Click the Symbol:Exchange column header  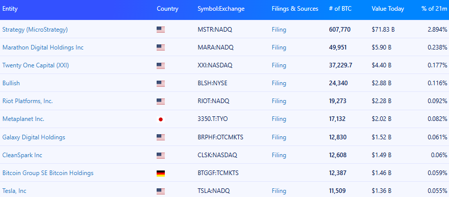tap(221, 9)
